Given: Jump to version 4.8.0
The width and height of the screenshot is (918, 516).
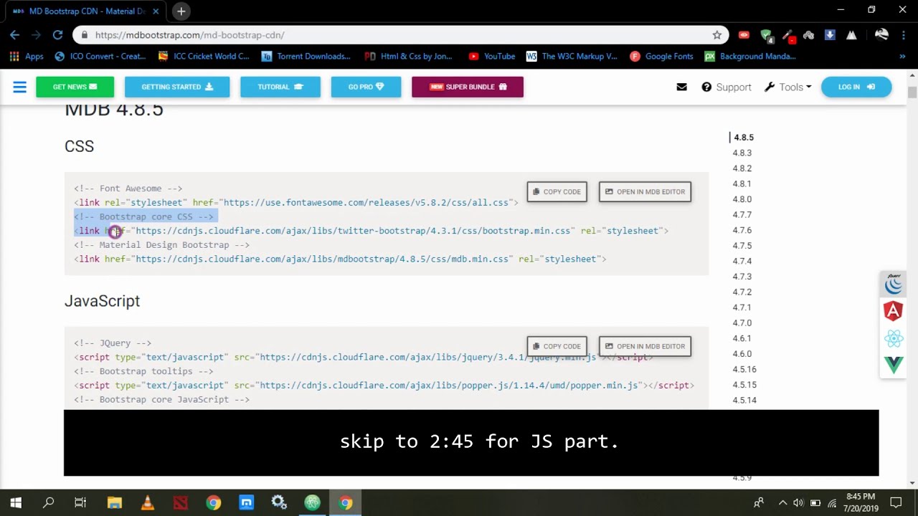Looking at the screenshot, I should pos(742,199).
